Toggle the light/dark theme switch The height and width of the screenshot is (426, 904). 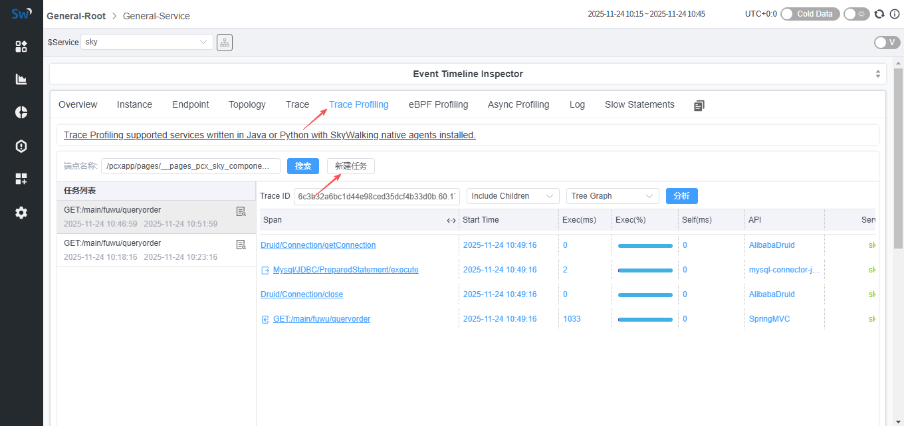856,14
